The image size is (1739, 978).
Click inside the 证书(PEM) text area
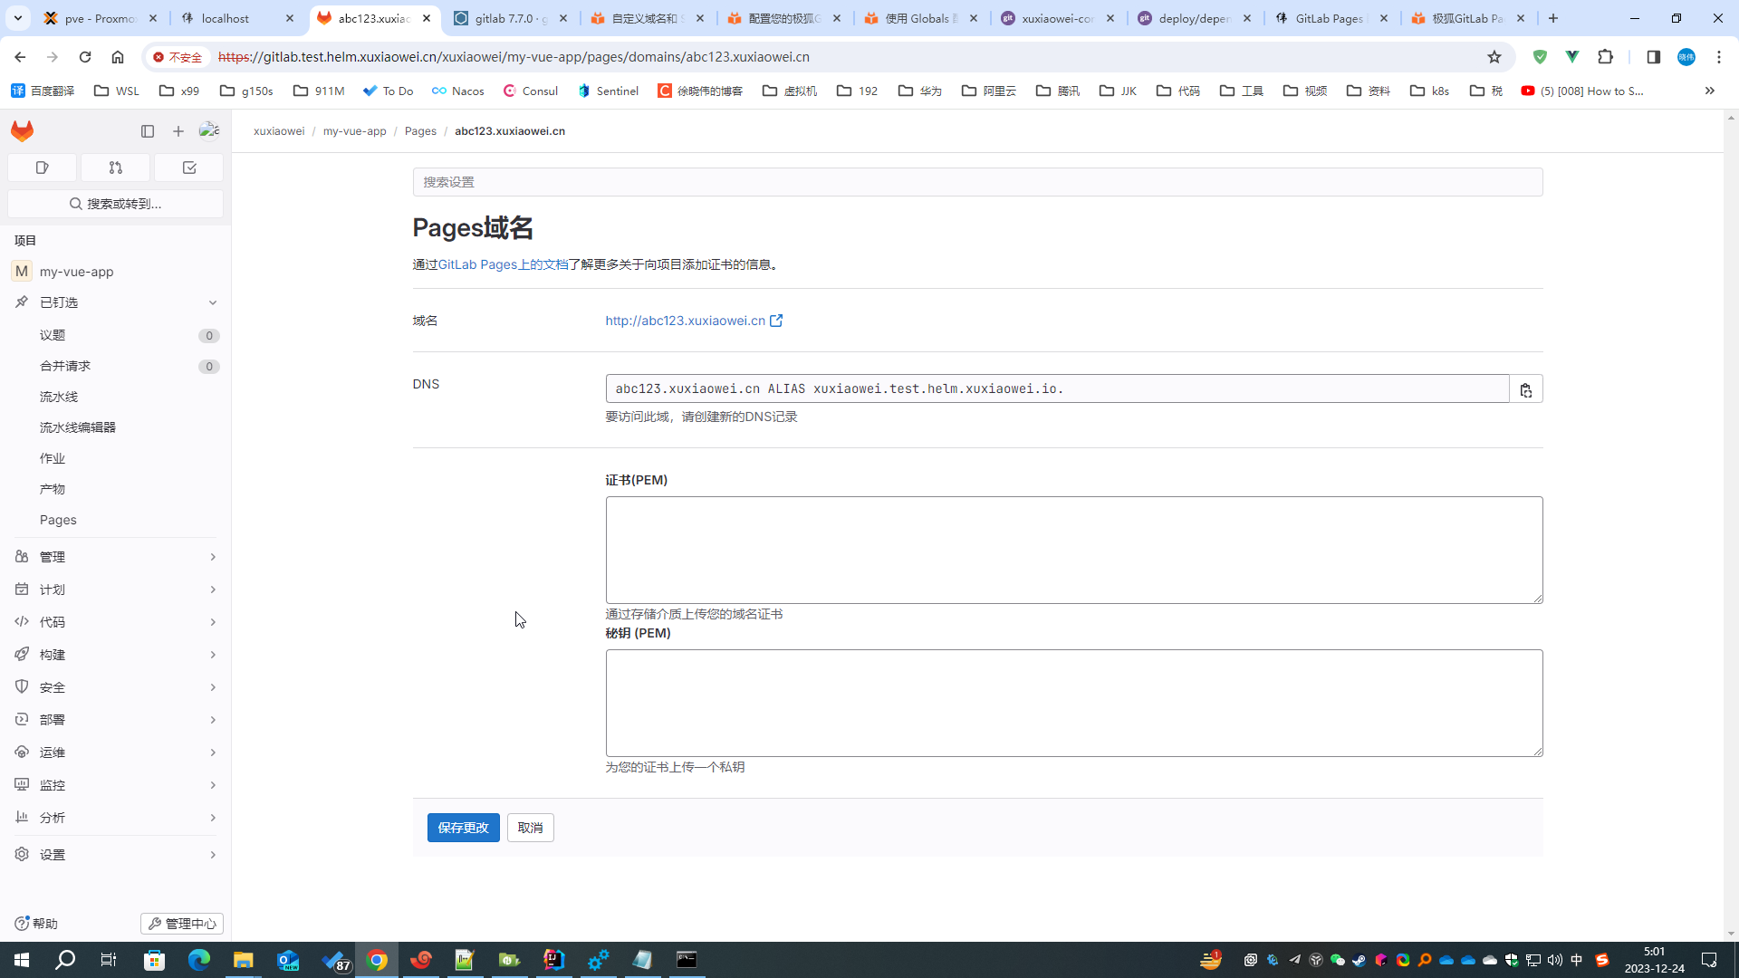(x=1073, y=550)
